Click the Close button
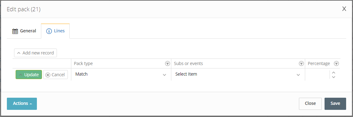The width and height of the screenshot is (353, 117). [x=310, y=104]
